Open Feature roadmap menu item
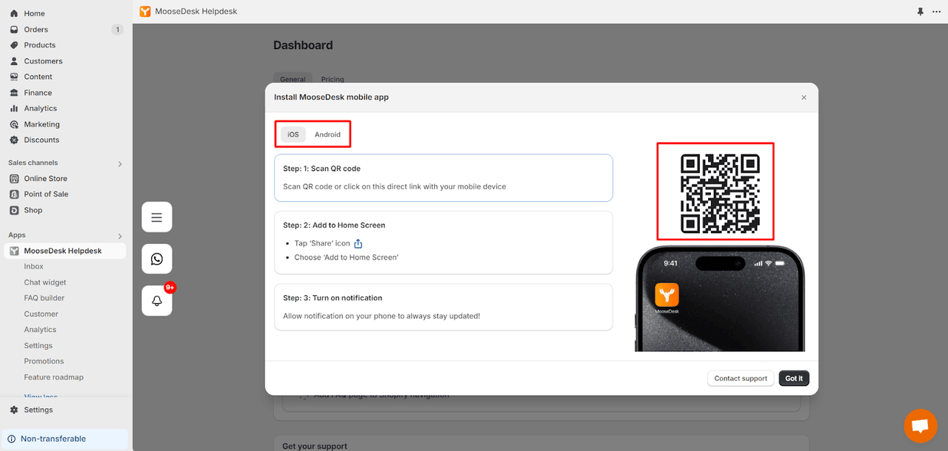The height and width of the screenshot is (451, 948). (x=53, y=377)
